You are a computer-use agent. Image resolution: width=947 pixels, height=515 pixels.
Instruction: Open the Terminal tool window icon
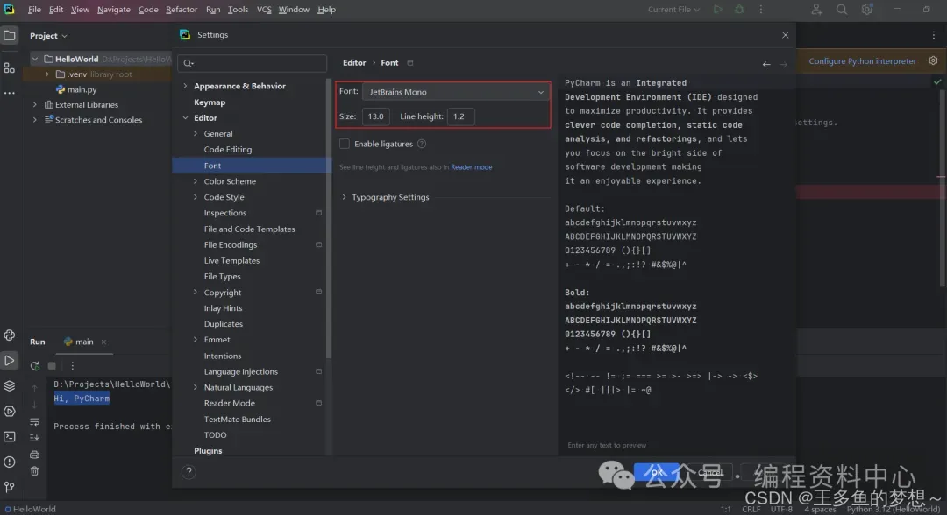pyautogui.click(x=9, y=436)
